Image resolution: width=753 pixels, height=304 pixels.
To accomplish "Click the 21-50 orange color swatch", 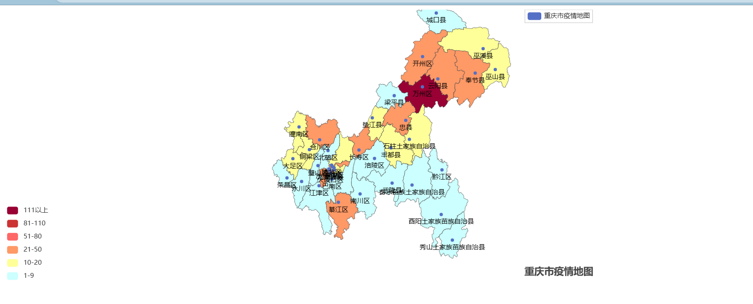I will point(13,250).
